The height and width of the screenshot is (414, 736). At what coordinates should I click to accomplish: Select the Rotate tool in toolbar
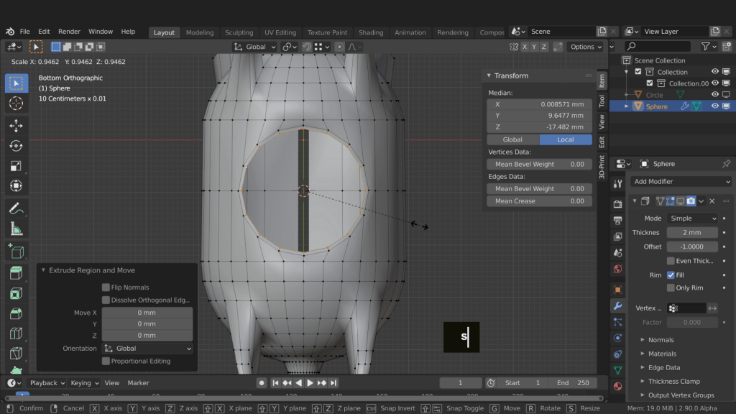coord(16,146)
